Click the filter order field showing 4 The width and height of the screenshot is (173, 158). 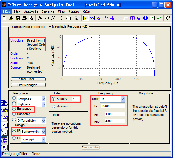pos(76,99)
